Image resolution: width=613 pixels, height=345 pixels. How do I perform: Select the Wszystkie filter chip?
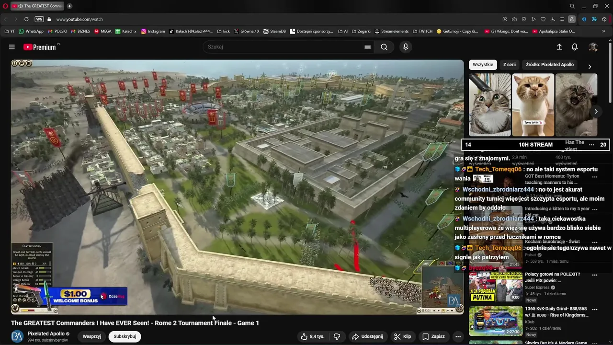point(483,65)
